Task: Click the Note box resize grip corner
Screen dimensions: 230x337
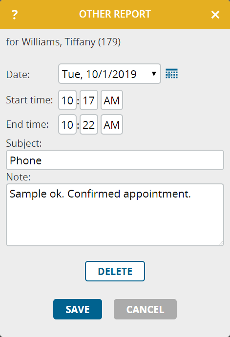Action: (x=221, y=243)
